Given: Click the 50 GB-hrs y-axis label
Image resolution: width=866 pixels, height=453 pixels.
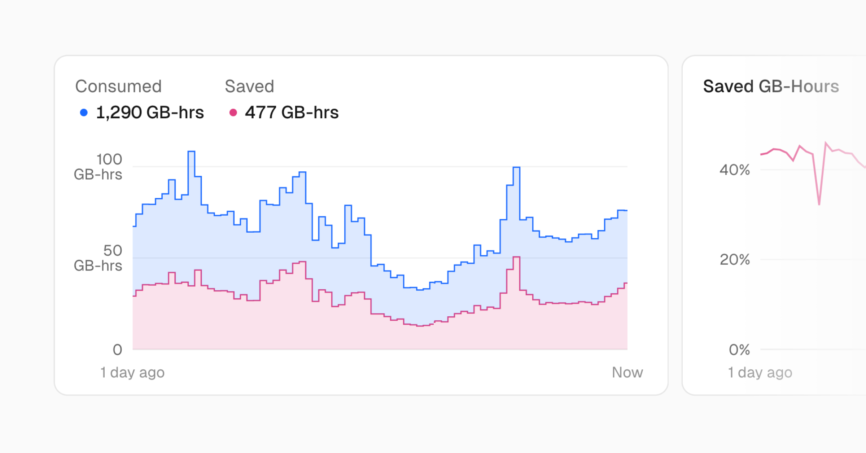Looking at the screenshot, I should click(x=98, y=258).
